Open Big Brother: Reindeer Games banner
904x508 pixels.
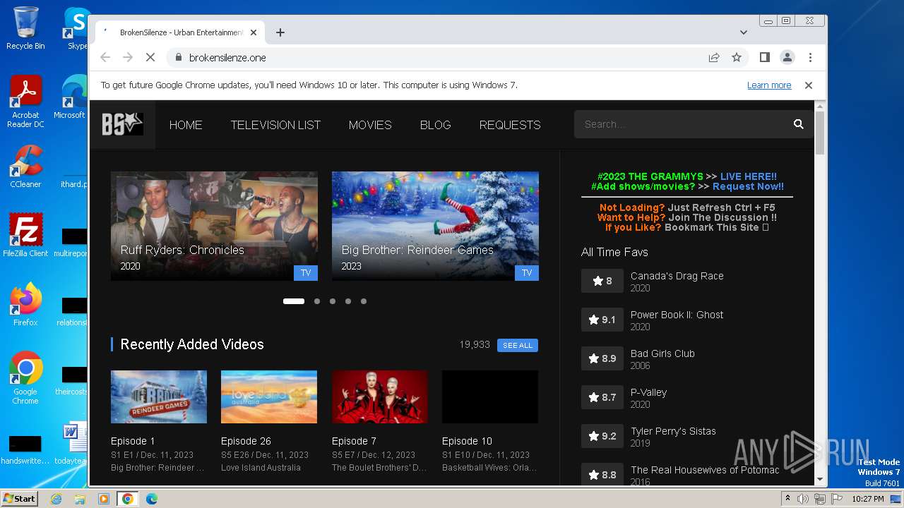pyautogui.click(x=435, y=226)
